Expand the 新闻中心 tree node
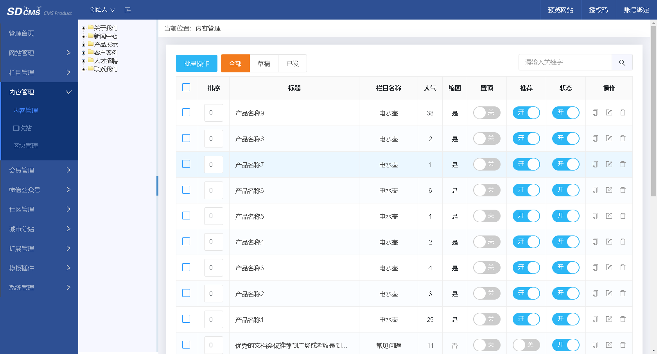Viewport: 657px width, 354px height. click(83, 36)
